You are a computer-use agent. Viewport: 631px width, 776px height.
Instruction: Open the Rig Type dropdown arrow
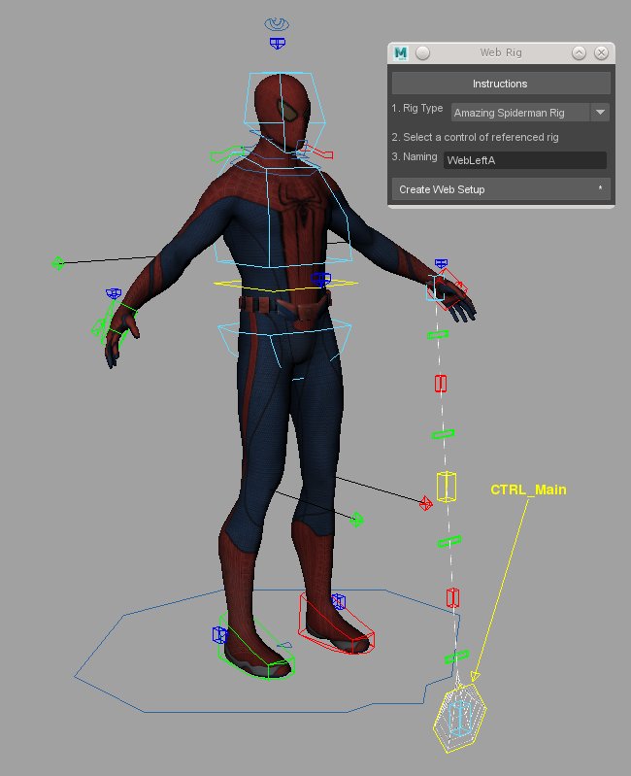point(600,113)
